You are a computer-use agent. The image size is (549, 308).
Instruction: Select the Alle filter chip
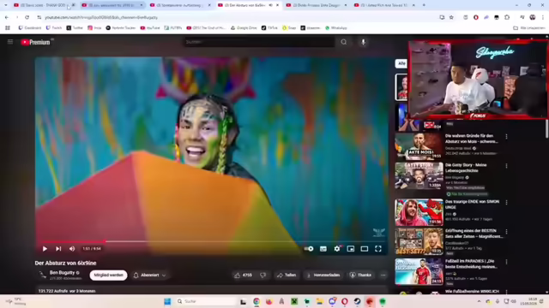pyautogui.click(x=401, y=63)
